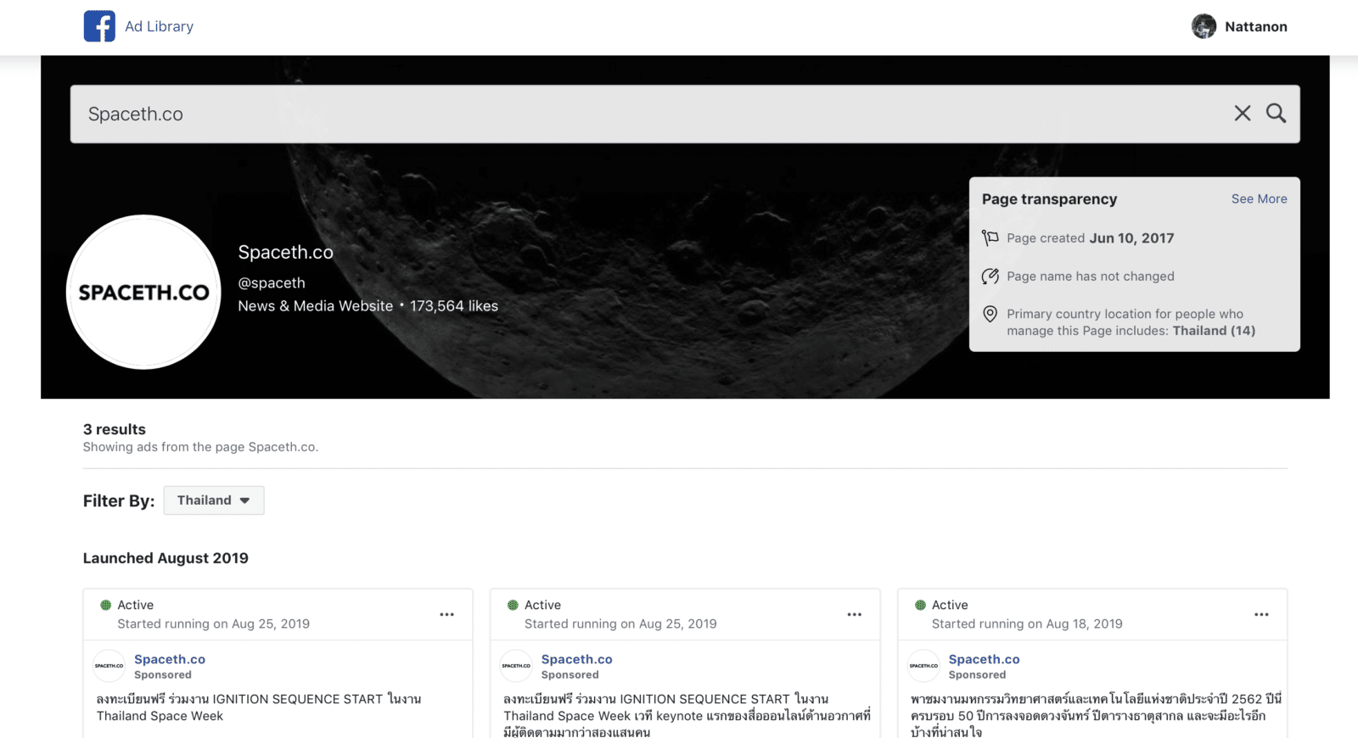1358x738 pixels.
Task: Open Spaceth.co link in first ad
Action: click(170, 659)
